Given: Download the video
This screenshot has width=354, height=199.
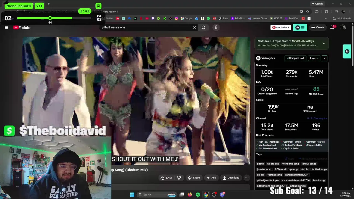Looking at the screenshot, I should [x=231, y=178].
